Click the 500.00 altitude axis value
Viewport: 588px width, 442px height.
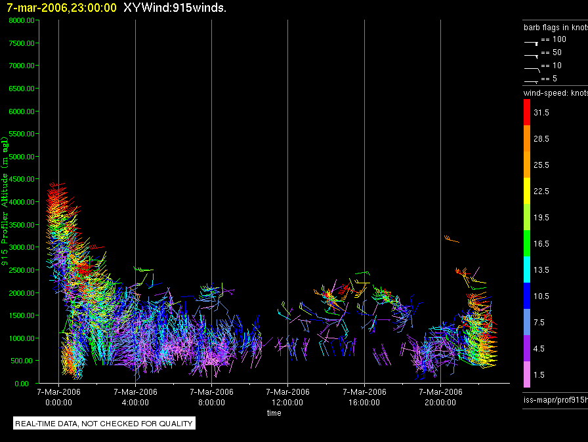pos(23,361)
